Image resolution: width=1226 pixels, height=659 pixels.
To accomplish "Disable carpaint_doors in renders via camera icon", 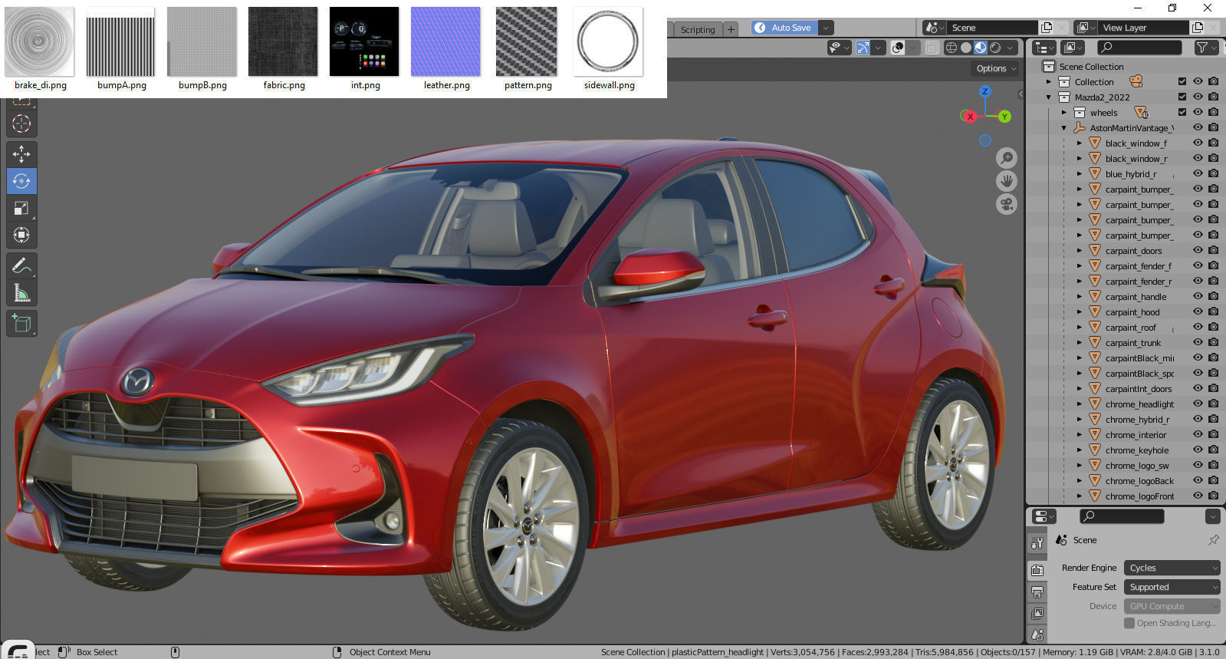I will pos(1213,251).
